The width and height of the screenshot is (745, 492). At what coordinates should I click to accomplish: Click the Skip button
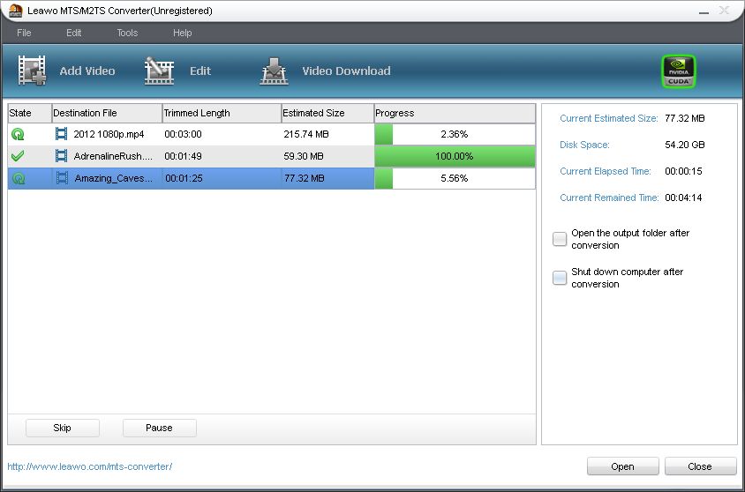[x=63, y=428]
